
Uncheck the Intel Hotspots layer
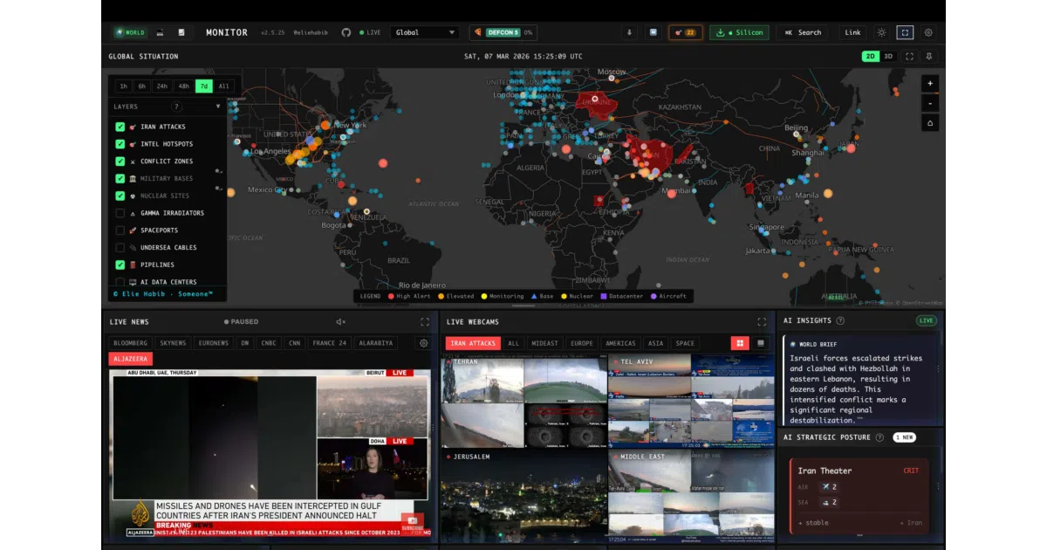[x=120, y=144]
